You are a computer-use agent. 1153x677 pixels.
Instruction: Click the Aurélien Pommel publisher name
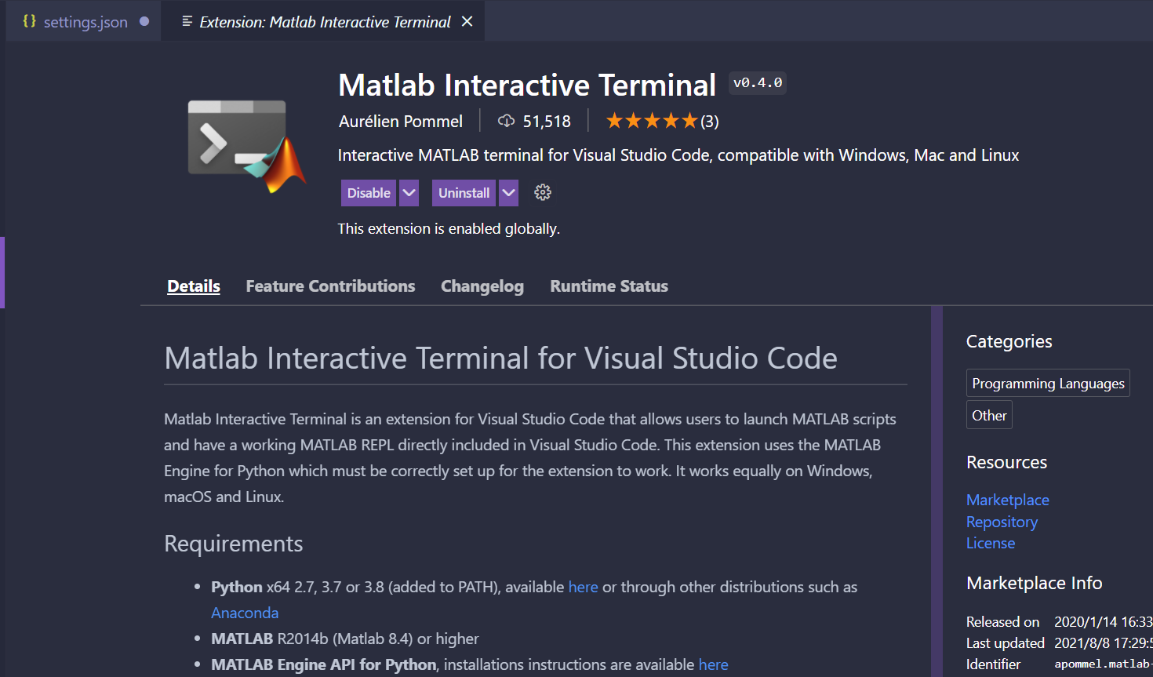401,122
